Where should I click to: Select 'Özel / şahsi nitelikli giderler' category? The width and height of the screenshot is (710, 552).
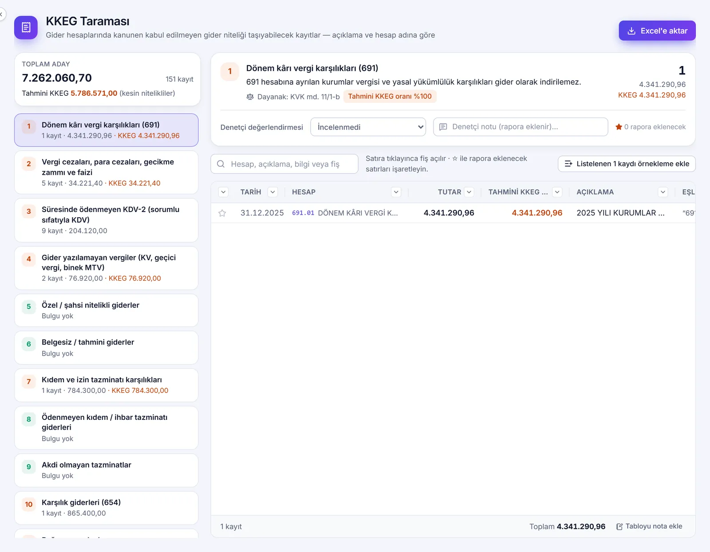[x=106, y=310]
